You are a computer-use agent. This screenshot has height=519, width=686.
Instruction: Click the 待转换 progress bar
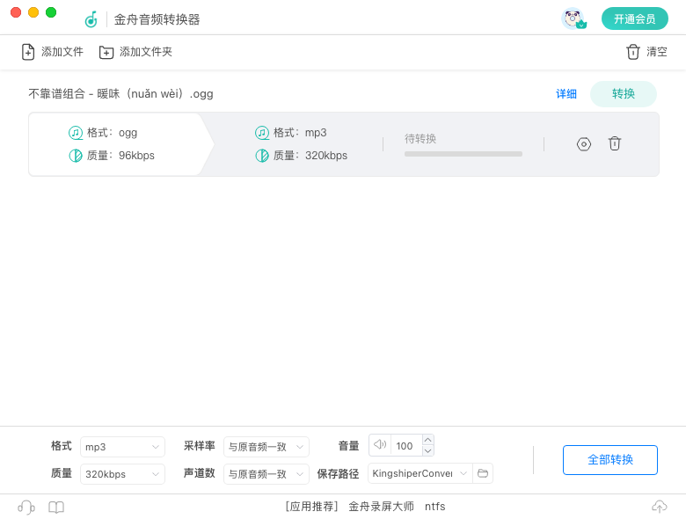pyautogui.click(x=463, y=154)
